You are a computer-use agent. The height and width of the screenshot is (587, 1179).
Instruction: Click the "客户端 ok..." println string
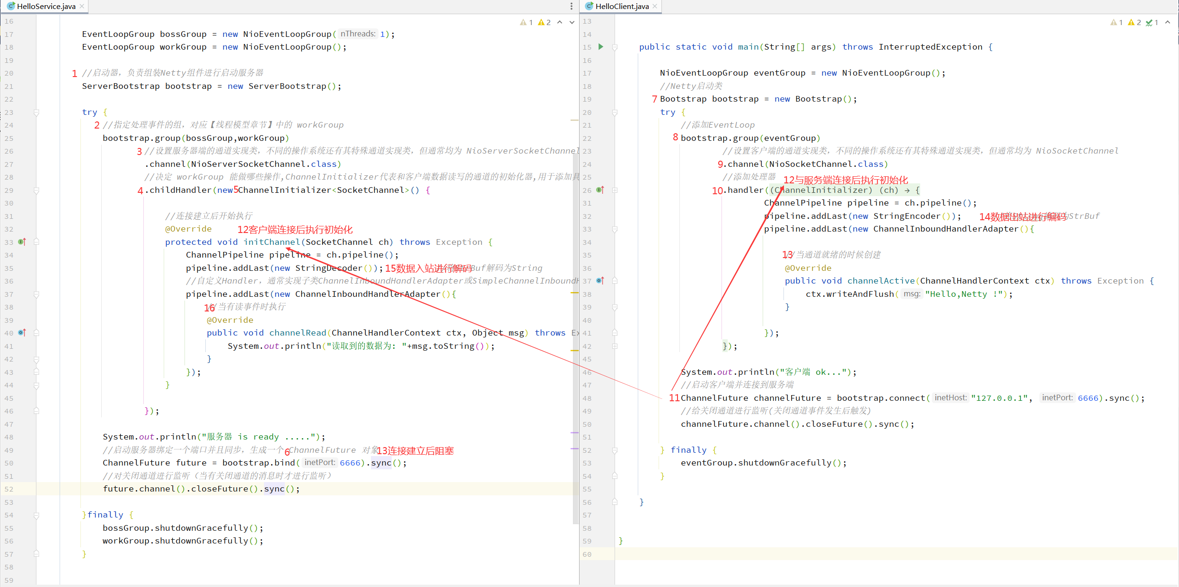coord(813,372)
